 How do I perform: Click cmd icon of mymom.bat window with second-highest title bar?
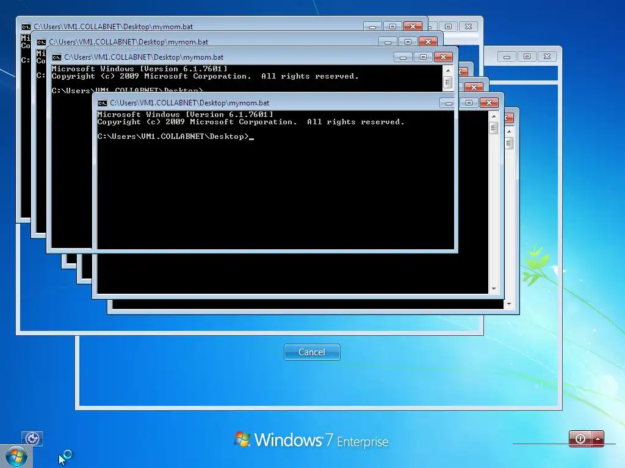pyautogui.click(x=41, y=42)
